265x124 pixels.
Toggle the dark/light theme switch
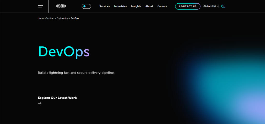click(86, 6)
